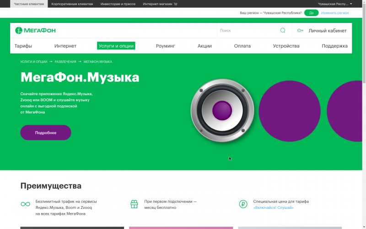
Task: Open the Тарифы menu
Action: pos(23,46)
